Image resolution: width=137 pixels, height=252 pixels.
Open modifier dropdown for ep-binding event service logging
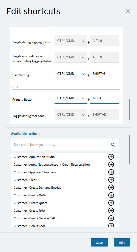tap(71, 57)
